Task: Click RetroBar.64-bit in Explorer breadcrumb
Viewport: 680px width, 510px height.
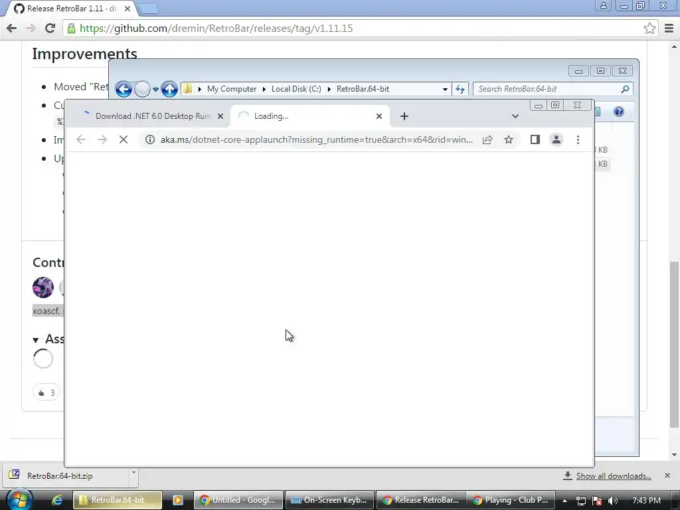Action: click(x=363, y=89)
